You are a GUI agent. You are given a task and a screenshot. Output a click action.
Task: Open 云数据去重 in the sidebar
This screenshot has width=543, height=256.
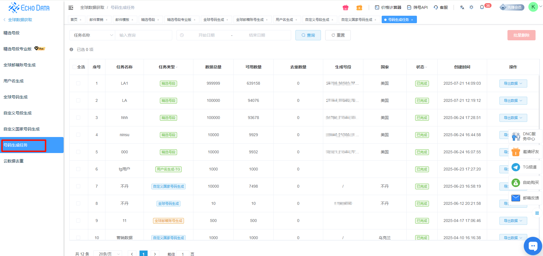click(13, 161)
